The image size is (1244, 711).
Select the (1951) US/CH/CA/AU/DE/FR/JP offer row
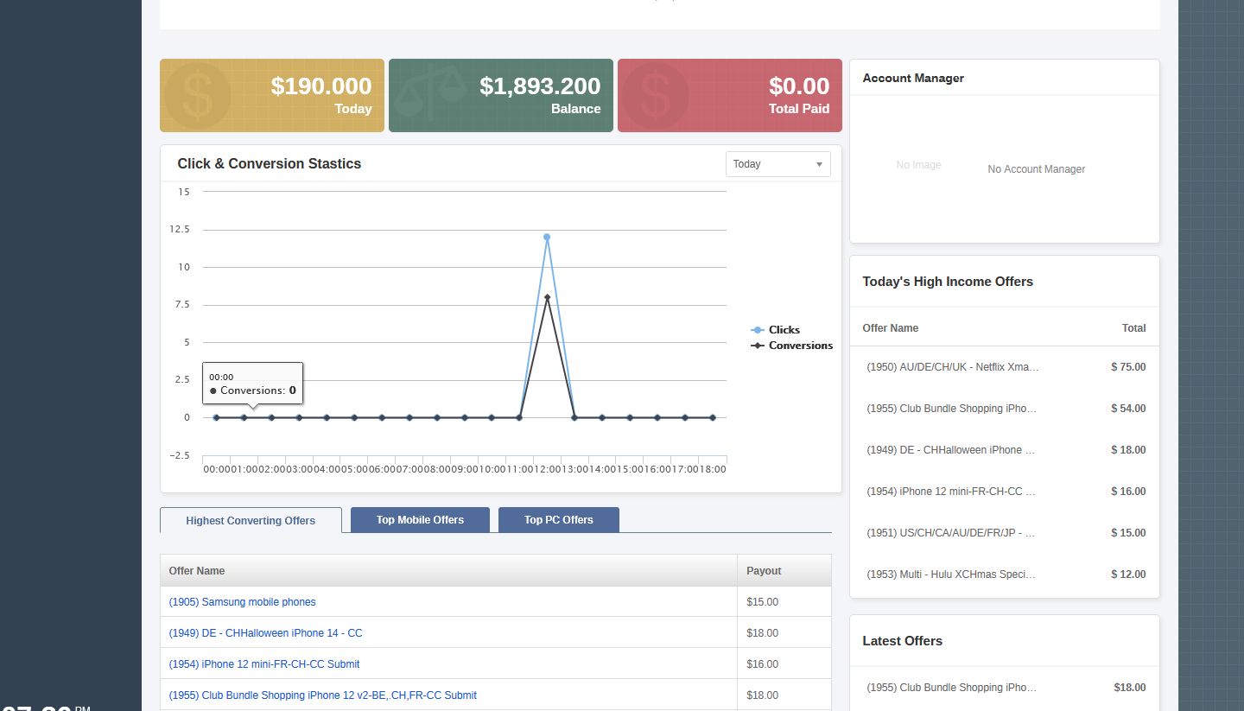pos(1005,533)
